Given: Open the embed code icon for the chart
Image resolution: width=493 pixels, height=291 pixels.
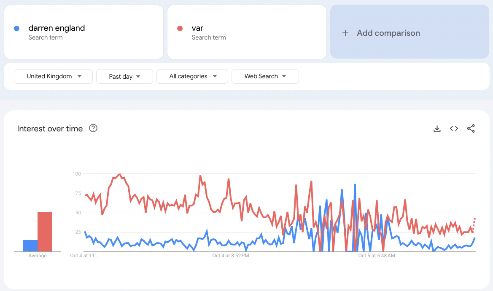Looking at the screenshot, I should click(454, 128).
